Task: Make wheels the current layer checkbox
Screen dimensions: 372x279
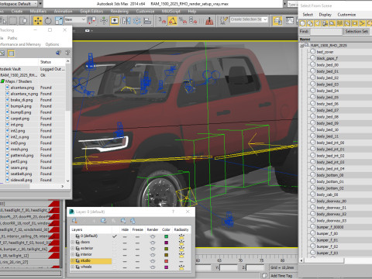Action: 115,267
